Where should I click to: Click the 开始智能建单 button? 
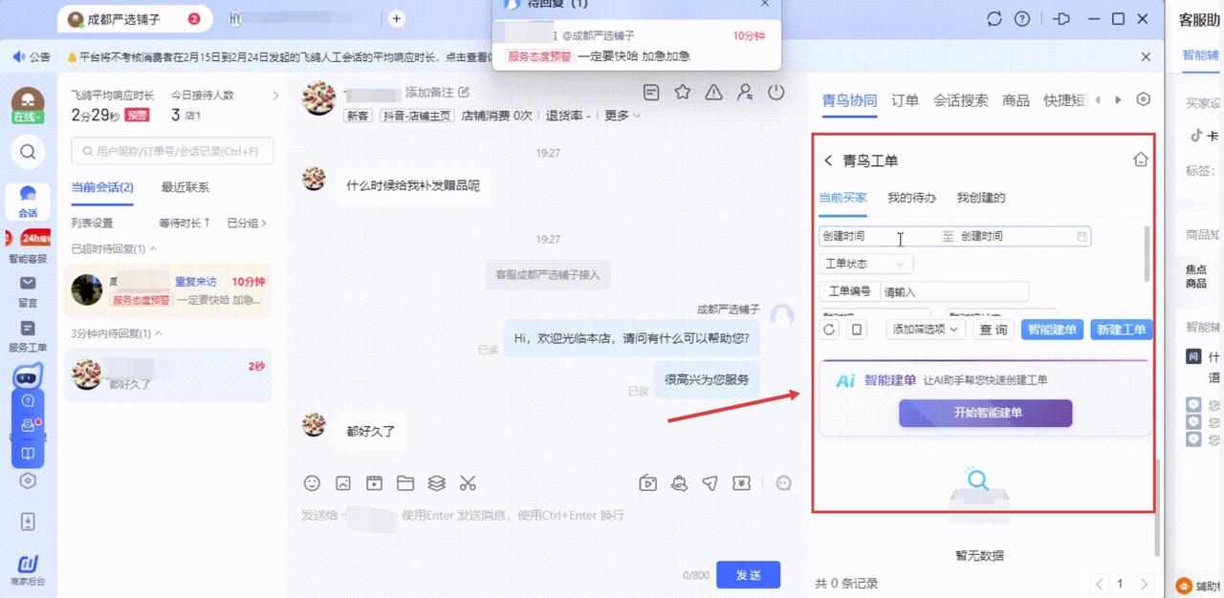pyautogui.click(x=985, y=413)
